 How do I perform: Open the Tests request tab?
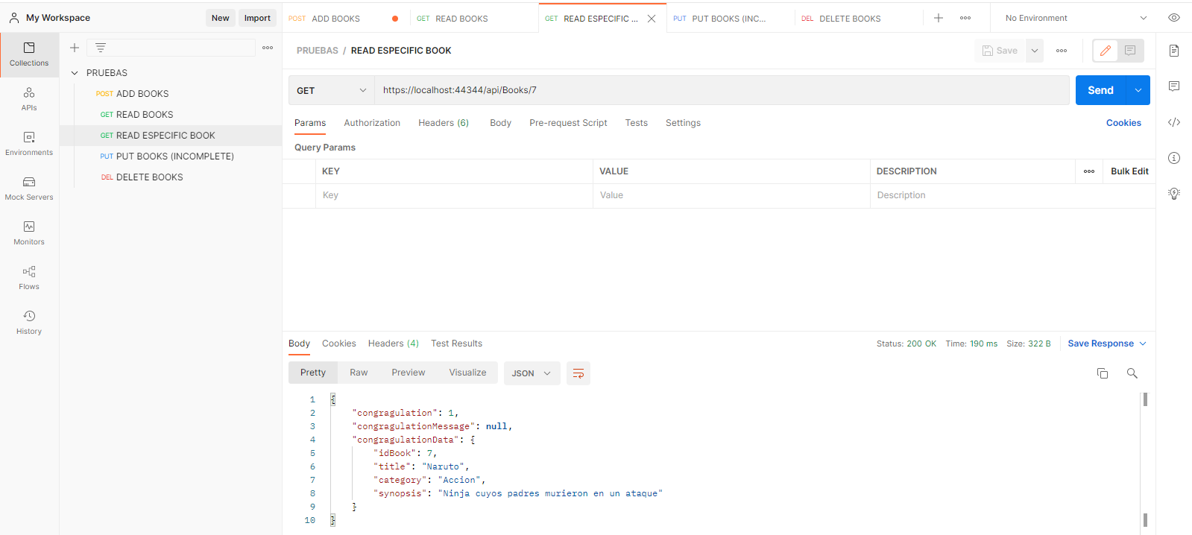pyautogui.click(x=637, y=123)
